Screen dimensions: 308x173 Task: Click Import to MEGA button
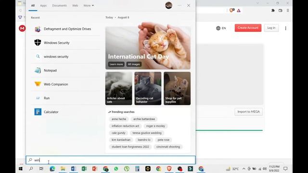coord(248,111)
